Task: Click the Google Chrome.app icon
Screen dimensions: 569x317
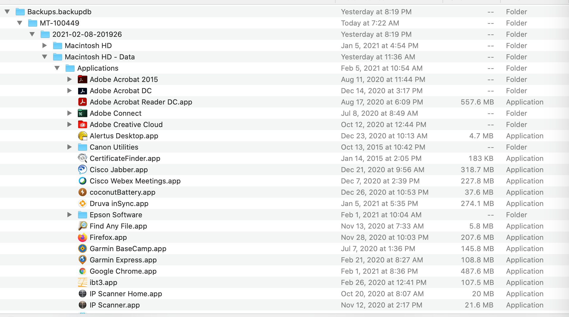Action: pos(83,271)
